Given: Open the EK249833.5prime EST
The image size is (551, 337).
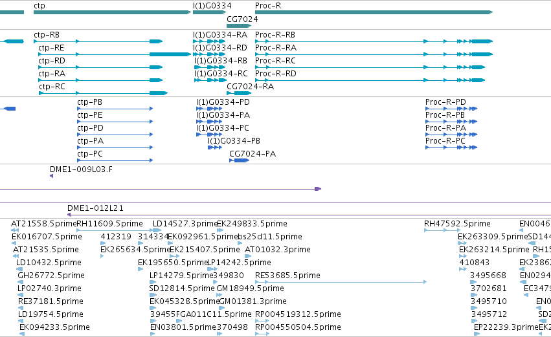Looking at the screenshot, I should click(x=252, y=224).
